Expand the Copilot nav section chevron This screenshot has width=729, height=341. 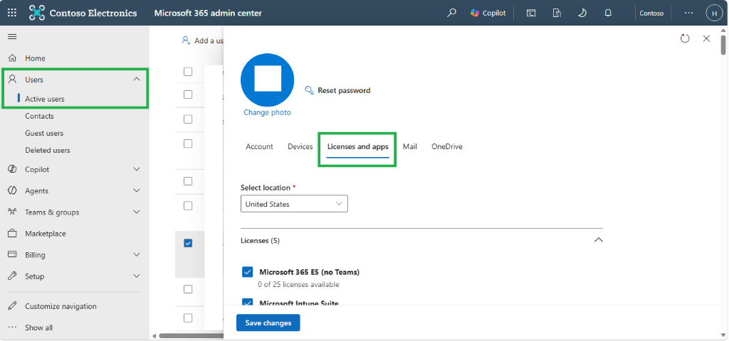[x=137, y=169]
